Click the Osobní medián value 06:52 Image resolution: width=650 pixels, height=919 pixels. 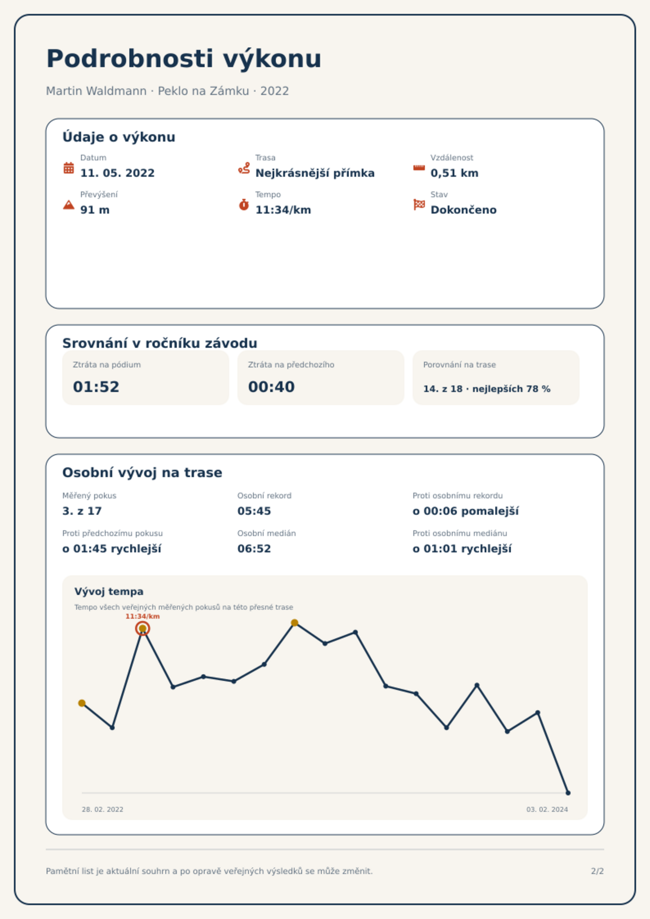(254, 549)
